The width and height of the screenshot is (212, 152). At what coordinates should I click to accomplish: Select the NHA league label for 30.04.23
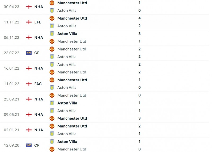pos(39,7)
